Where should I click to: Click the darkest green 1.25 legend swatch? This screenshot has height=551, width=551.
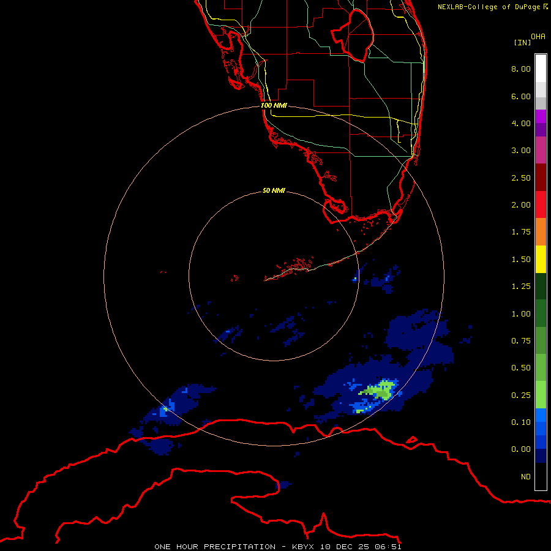[541, 286]
